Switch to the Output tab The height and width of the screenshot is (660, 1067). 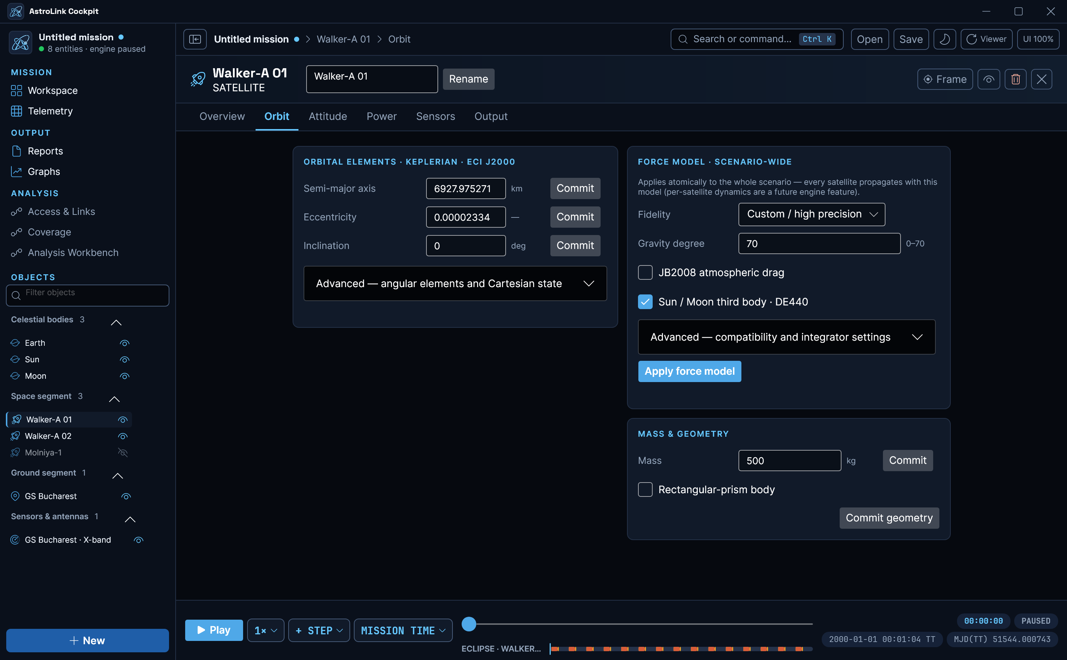tap(491, 117)
